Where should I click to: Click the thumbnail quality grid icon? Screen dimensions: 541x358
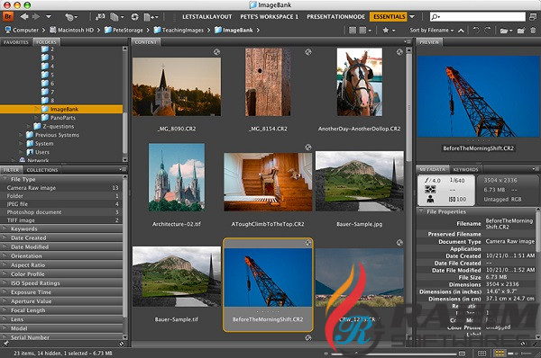pos(353,31)
